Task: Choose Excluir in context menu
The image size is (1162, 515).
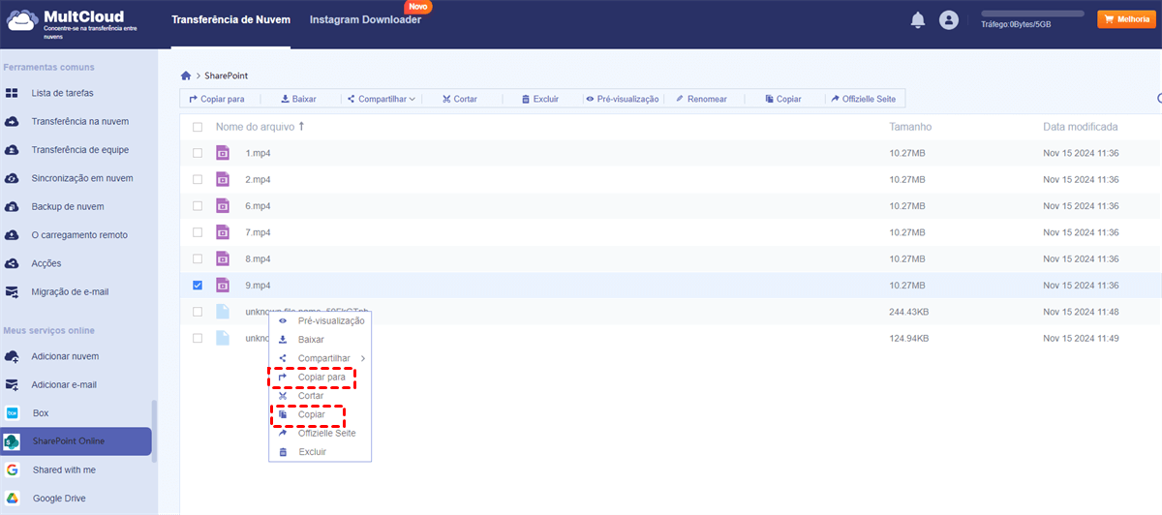Action: pos(320,452)
